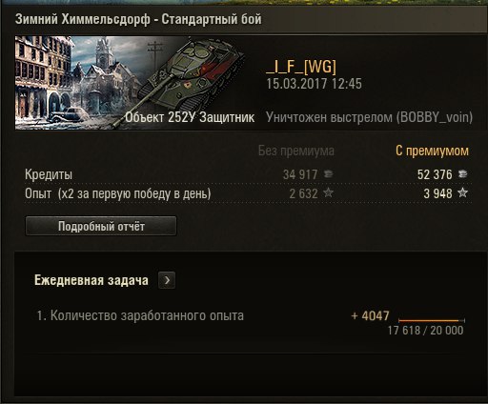Click the experience star beside 2 632

pyautogui.click(x=328, y=192)
